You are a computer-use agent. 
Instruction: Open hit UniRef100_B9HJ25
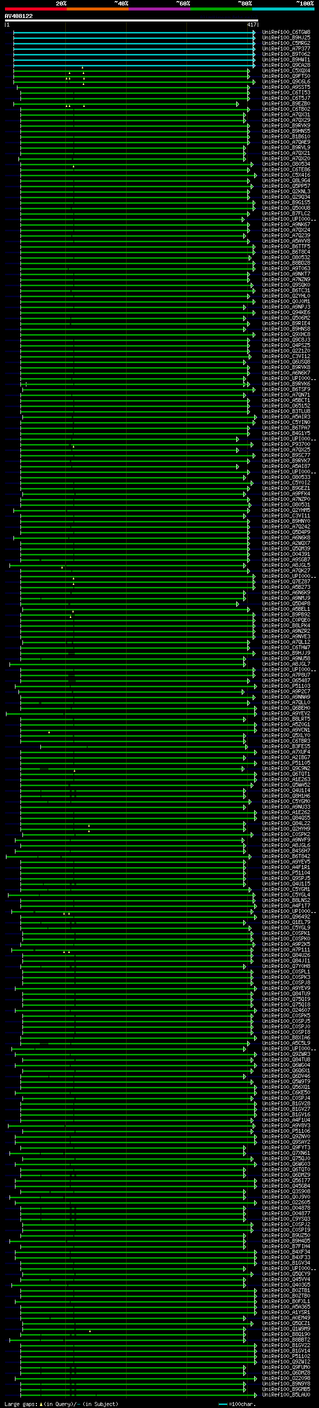[x=286, y=38]
